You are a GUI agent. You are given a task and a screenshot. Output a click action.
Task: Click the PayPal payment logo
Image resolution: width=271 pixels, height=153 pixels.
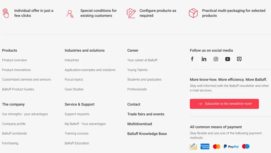coord(231,146)
